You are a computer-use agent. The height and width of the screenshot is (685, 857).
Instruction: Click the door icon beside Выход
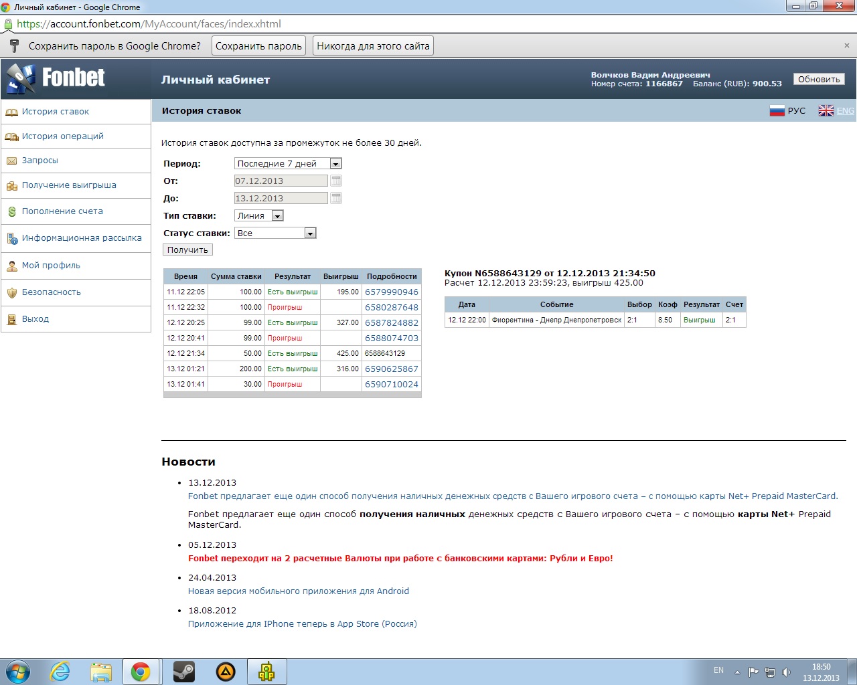11,319
